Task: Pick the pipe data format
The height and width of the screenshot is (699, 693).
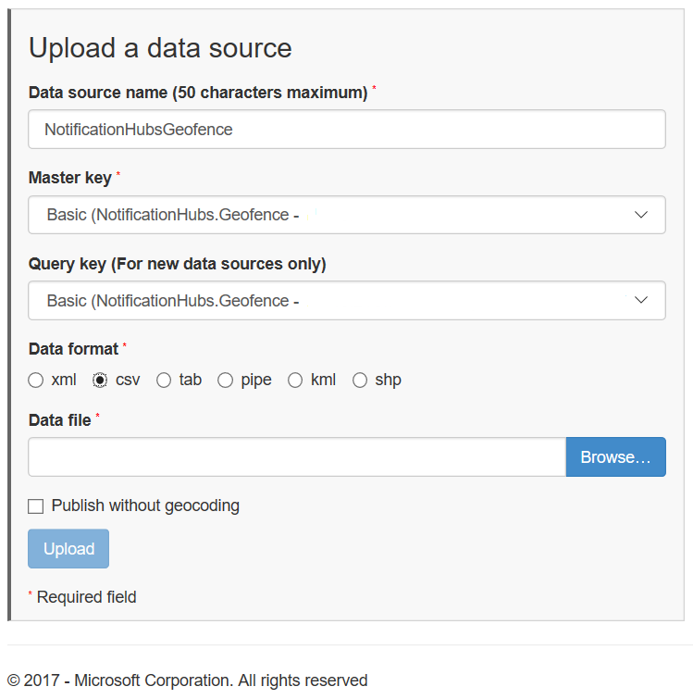Action: coord(225,380)
